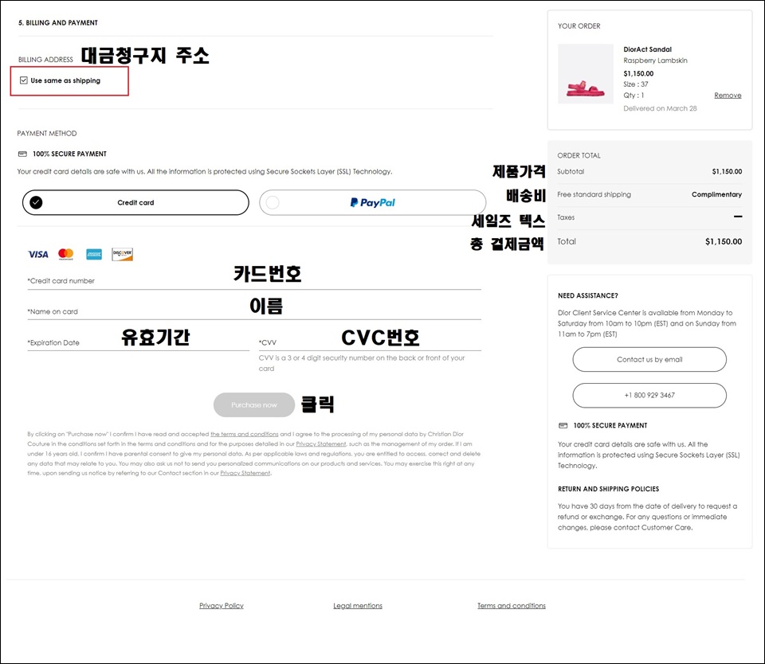Click the NEED ASSISTANCE? heading
The image size is (765, 664).
588,295
